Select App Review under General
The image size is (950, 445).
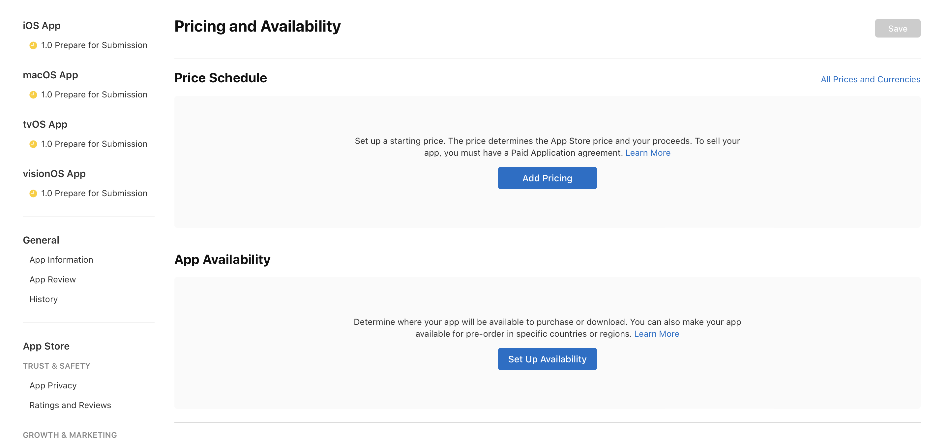click(53, 279)
